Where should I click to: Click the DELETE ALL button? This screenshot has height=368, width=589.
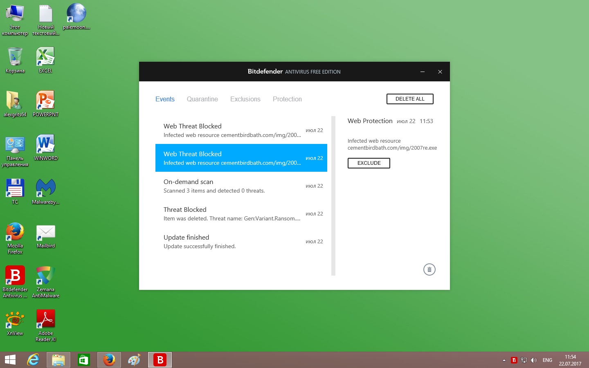pyautogui.click(x=410, y=99)
